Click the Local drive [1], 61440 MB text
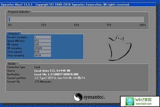The width and height of the screenshot is (160, 107). 52,71
